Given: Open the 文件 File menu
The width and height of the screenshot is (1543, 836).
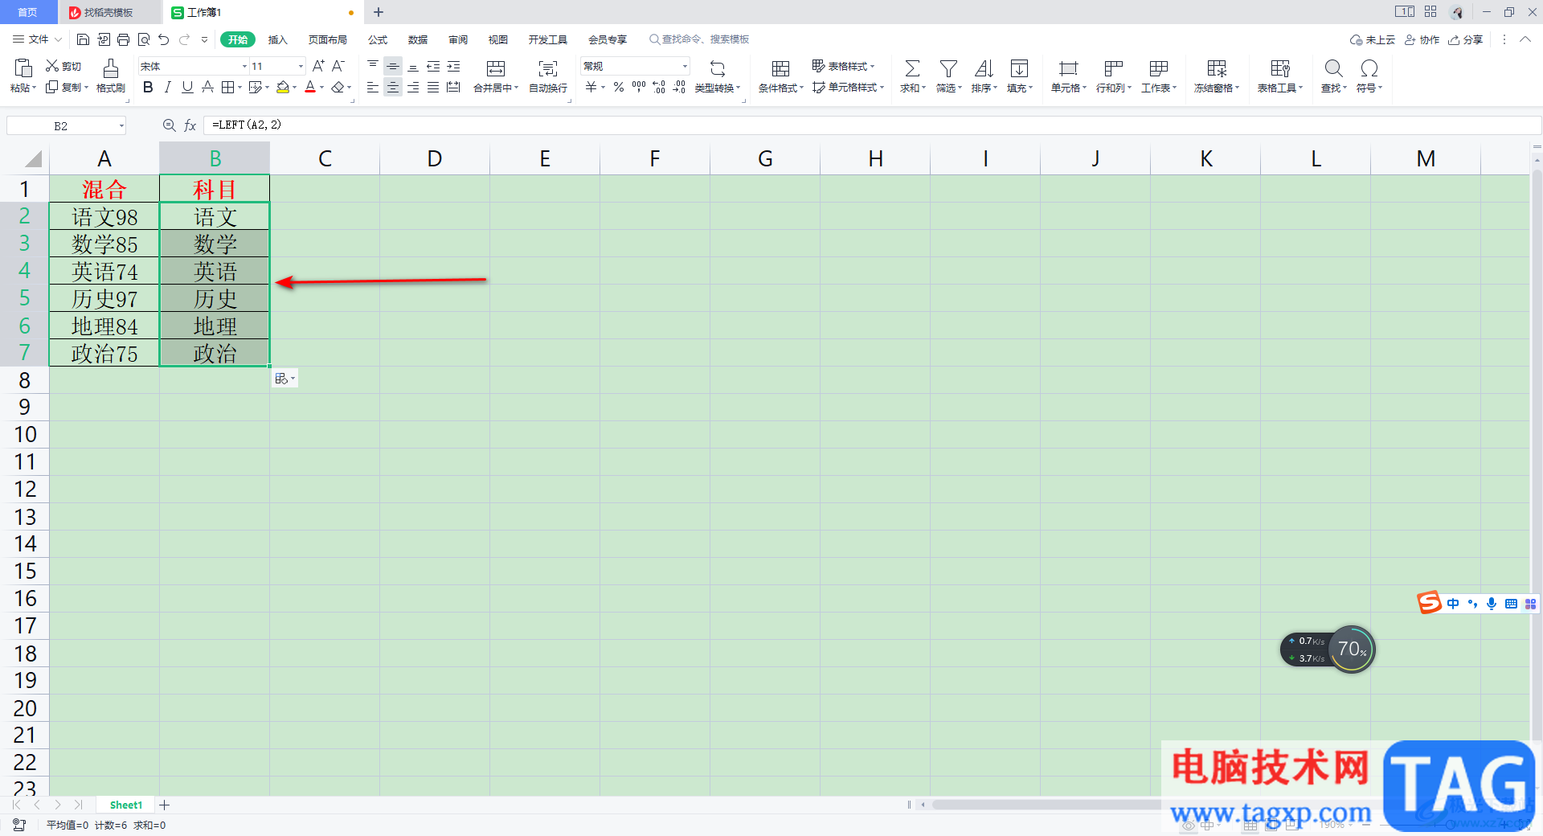Looking at the screenshot, I should [37, 39].
